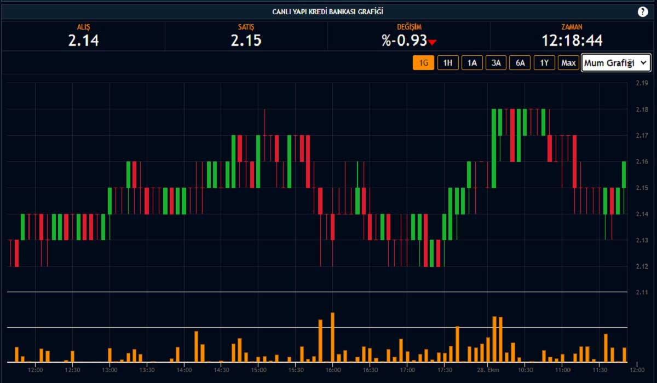Click the DEĞİŞİM label
Image resolution: width=657 pixels, height=383 pixels.
[x=410, y=27]
